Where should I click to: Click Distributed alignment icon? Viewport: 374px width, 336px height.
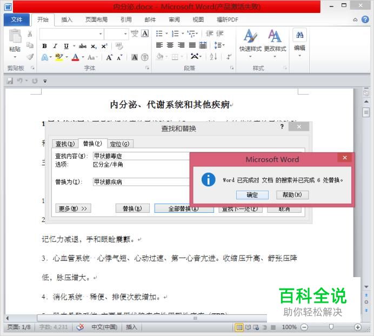point(203,45)
